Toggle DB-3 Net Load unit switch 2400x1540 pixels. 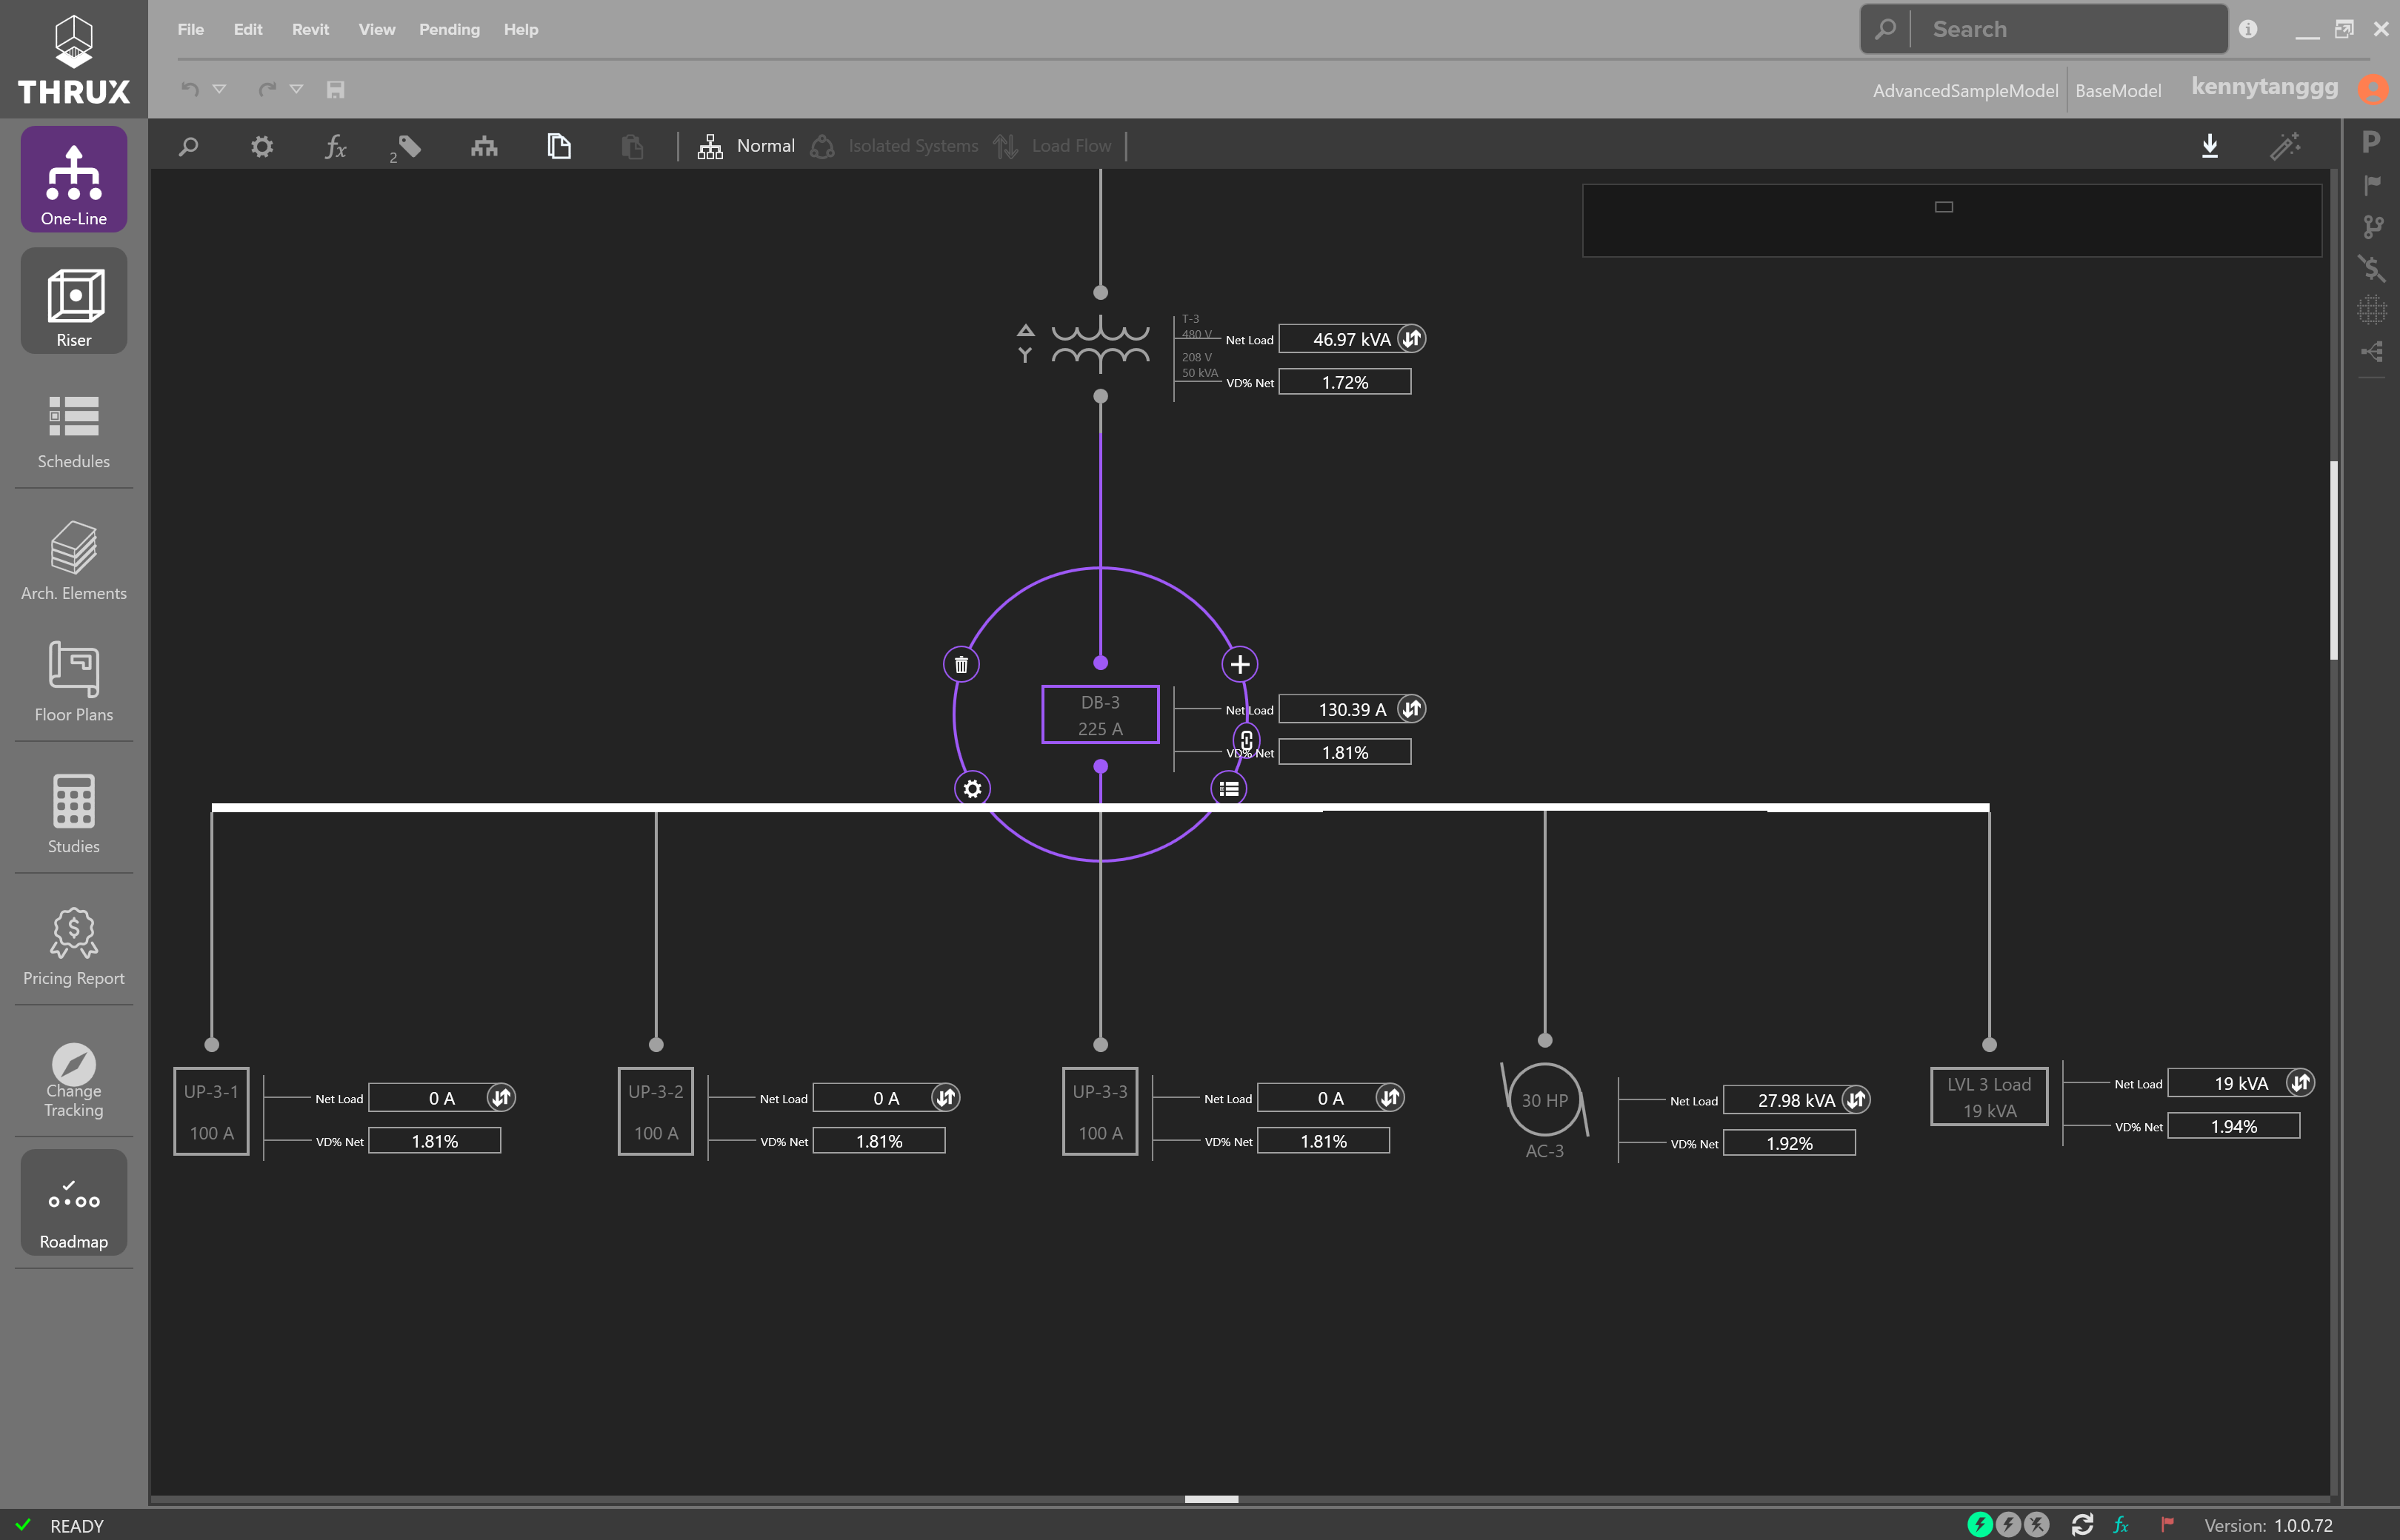tap(1412, 709)
